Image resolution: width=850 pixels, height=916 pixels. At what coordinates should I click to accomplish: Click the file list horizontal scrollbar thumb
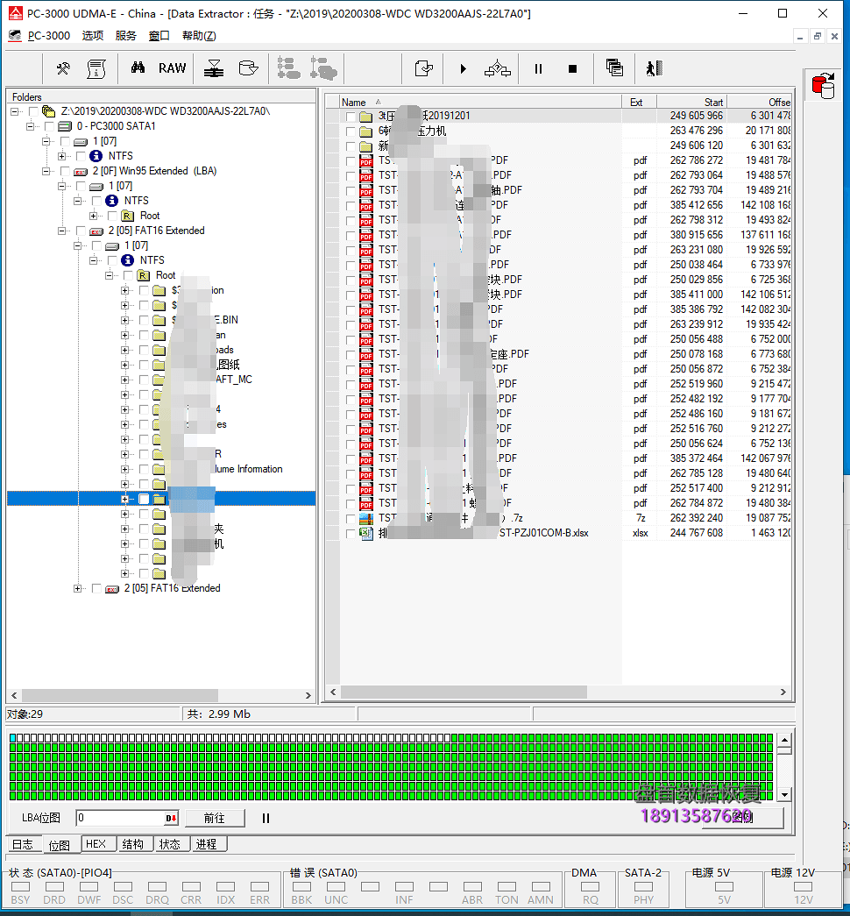point(464,692)
